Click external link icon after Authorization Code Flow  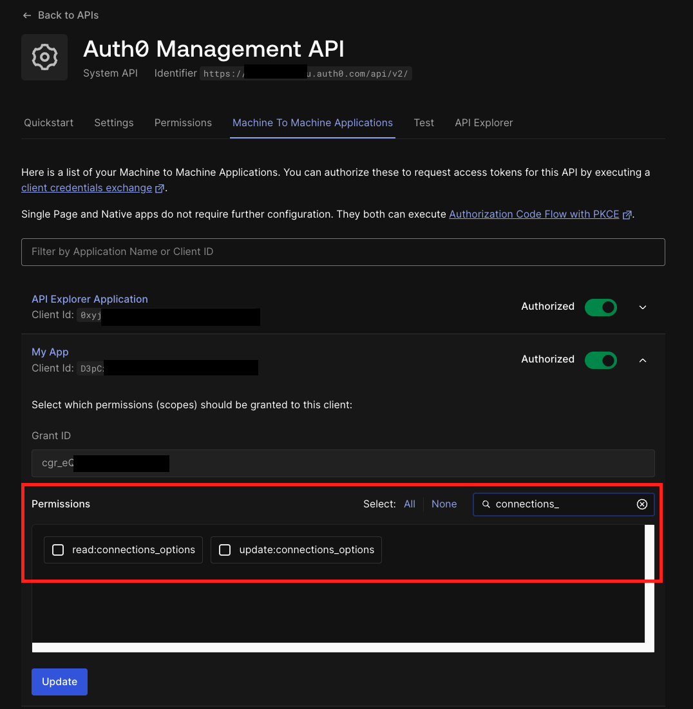(626, 214)
